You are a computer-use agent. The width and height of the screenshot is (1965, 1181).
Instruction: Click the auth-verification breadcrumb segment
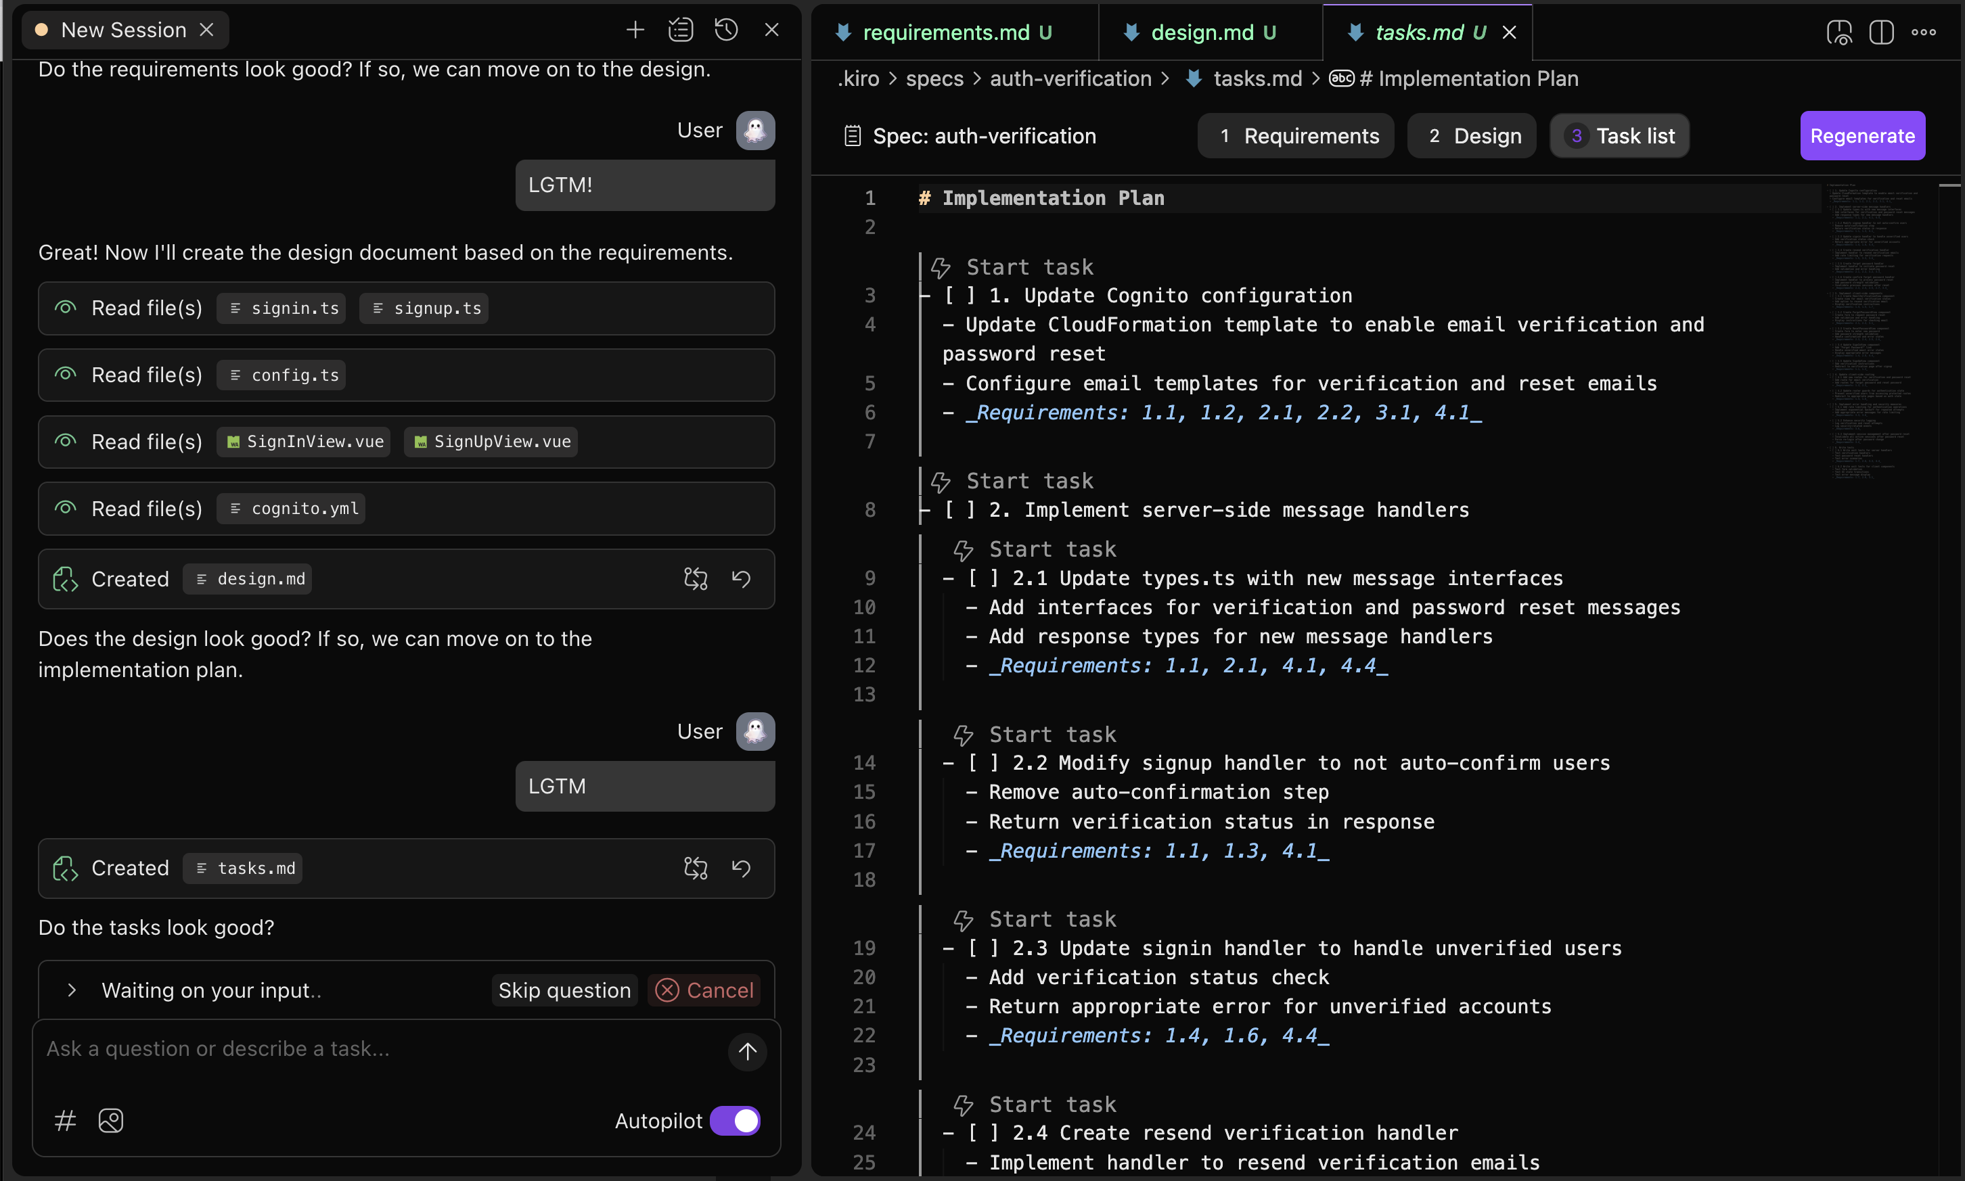1070,78
